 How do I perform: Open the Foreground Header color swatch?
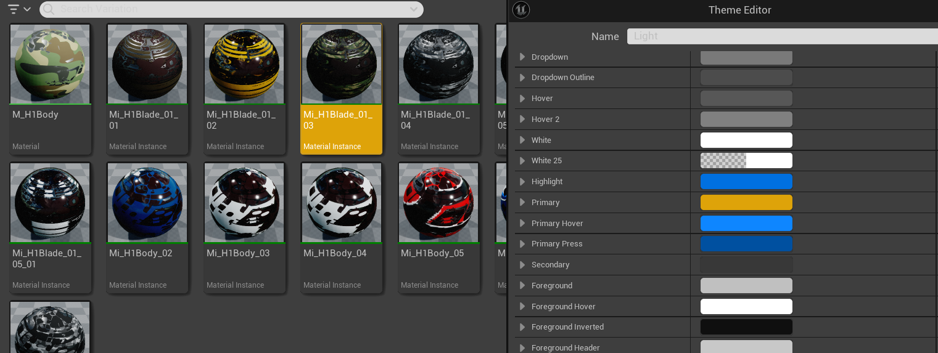[x=746, y=347]
